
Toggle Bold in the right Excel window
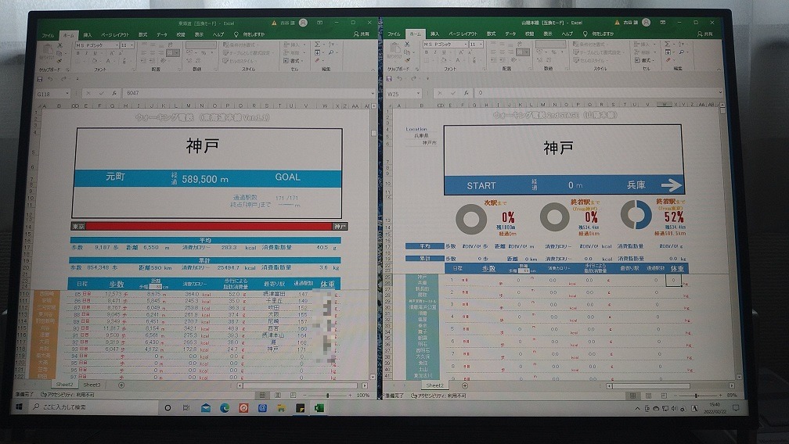pos(426,52)
